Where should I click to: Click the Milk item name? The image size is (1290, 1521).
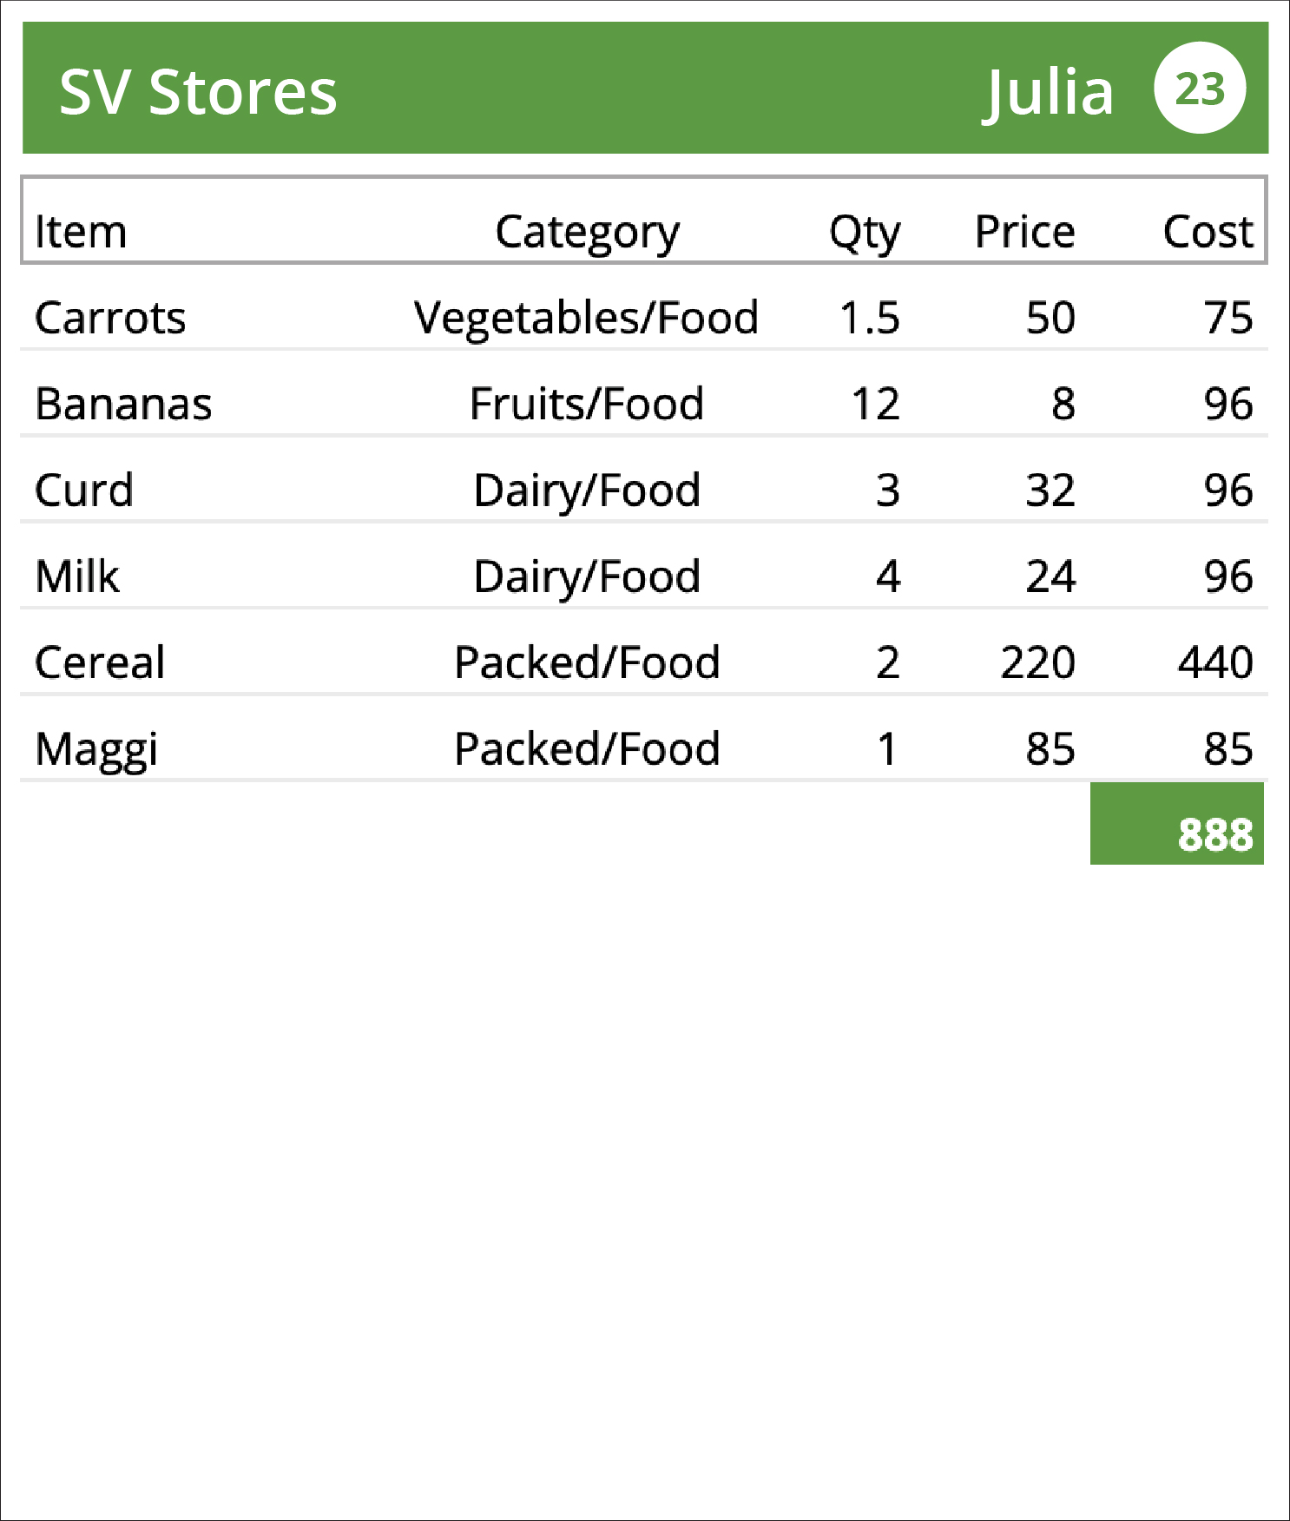[x=77, y=576]
